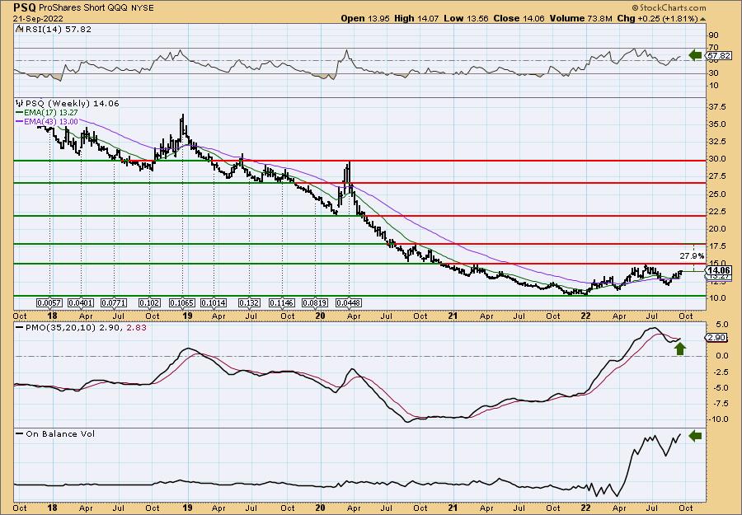This screenshot has width=742, height=515.
Task: Click the 0.1146 dividend box
Action: point(282,302)
